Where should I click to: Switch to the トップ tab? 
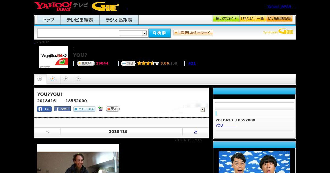point(49,20)
